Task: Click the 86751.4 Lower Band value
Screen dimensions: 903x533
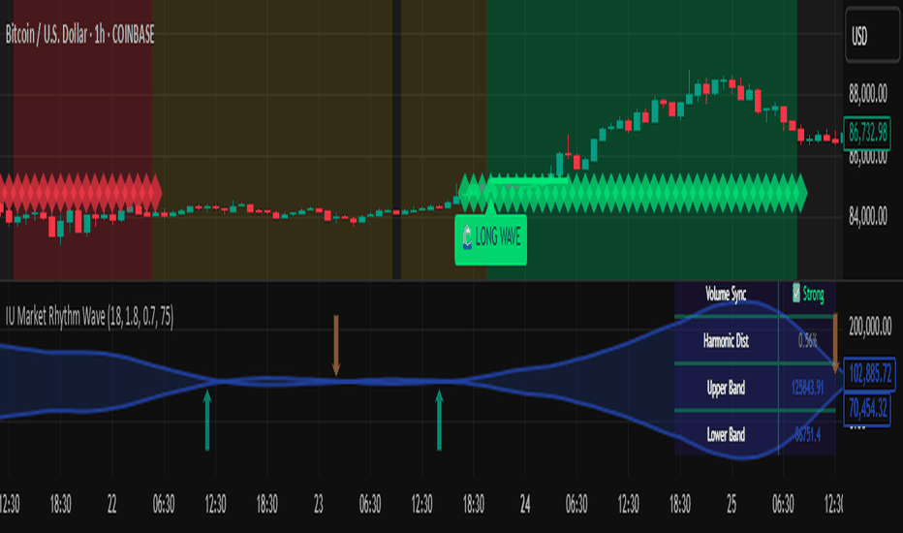Action: (x=807, y=434)
